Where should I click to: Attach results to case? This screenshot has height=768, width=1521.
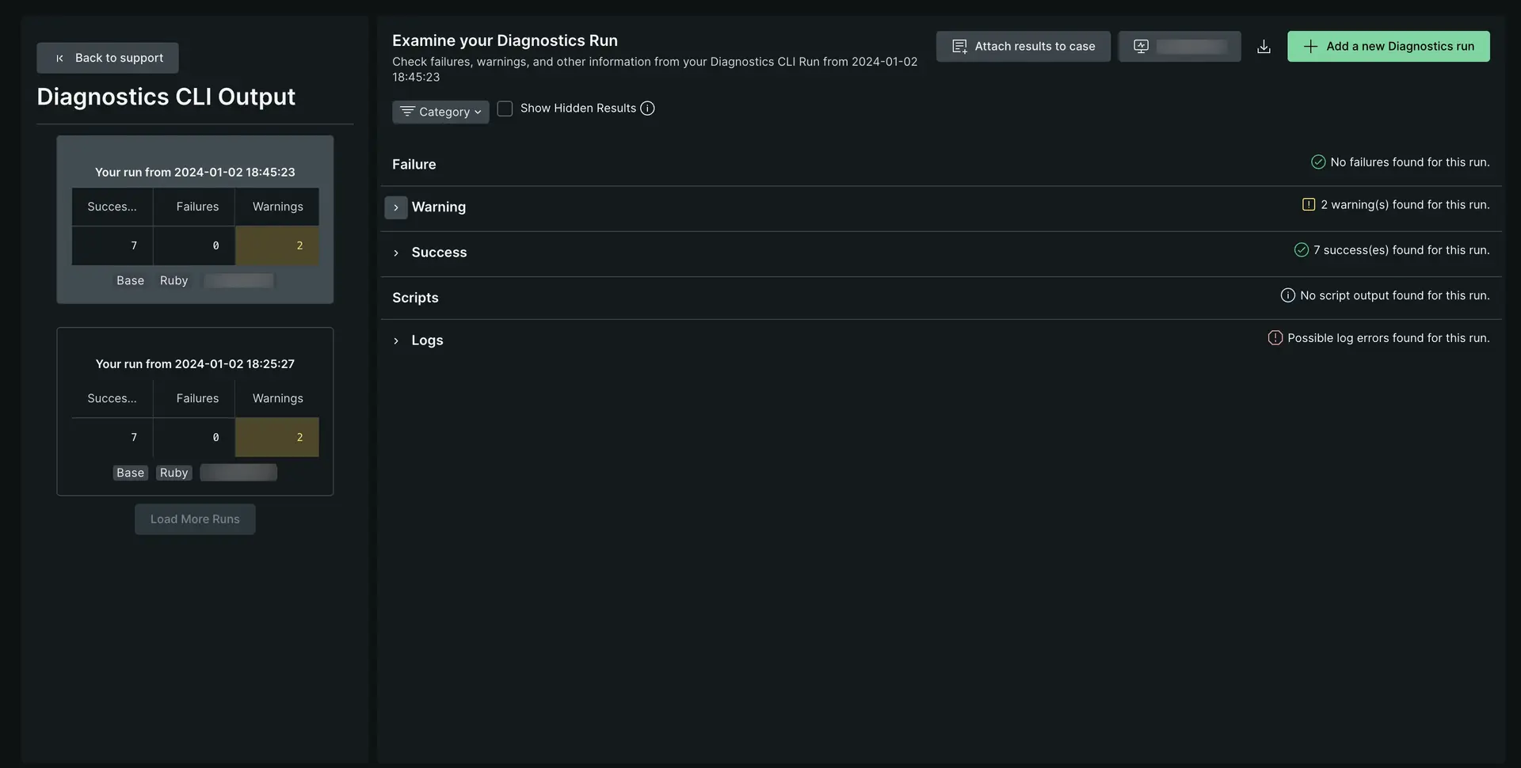(1023, 47)
